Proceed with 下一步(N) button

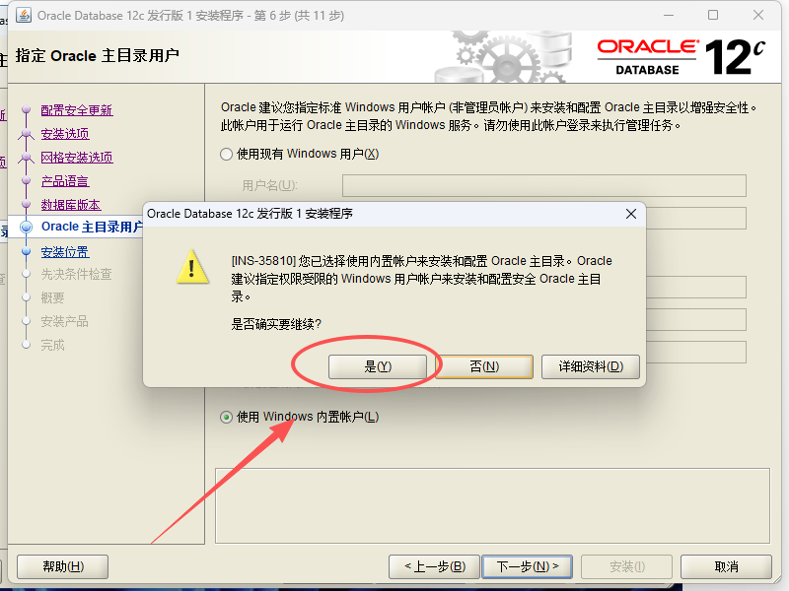pos(528,567)
